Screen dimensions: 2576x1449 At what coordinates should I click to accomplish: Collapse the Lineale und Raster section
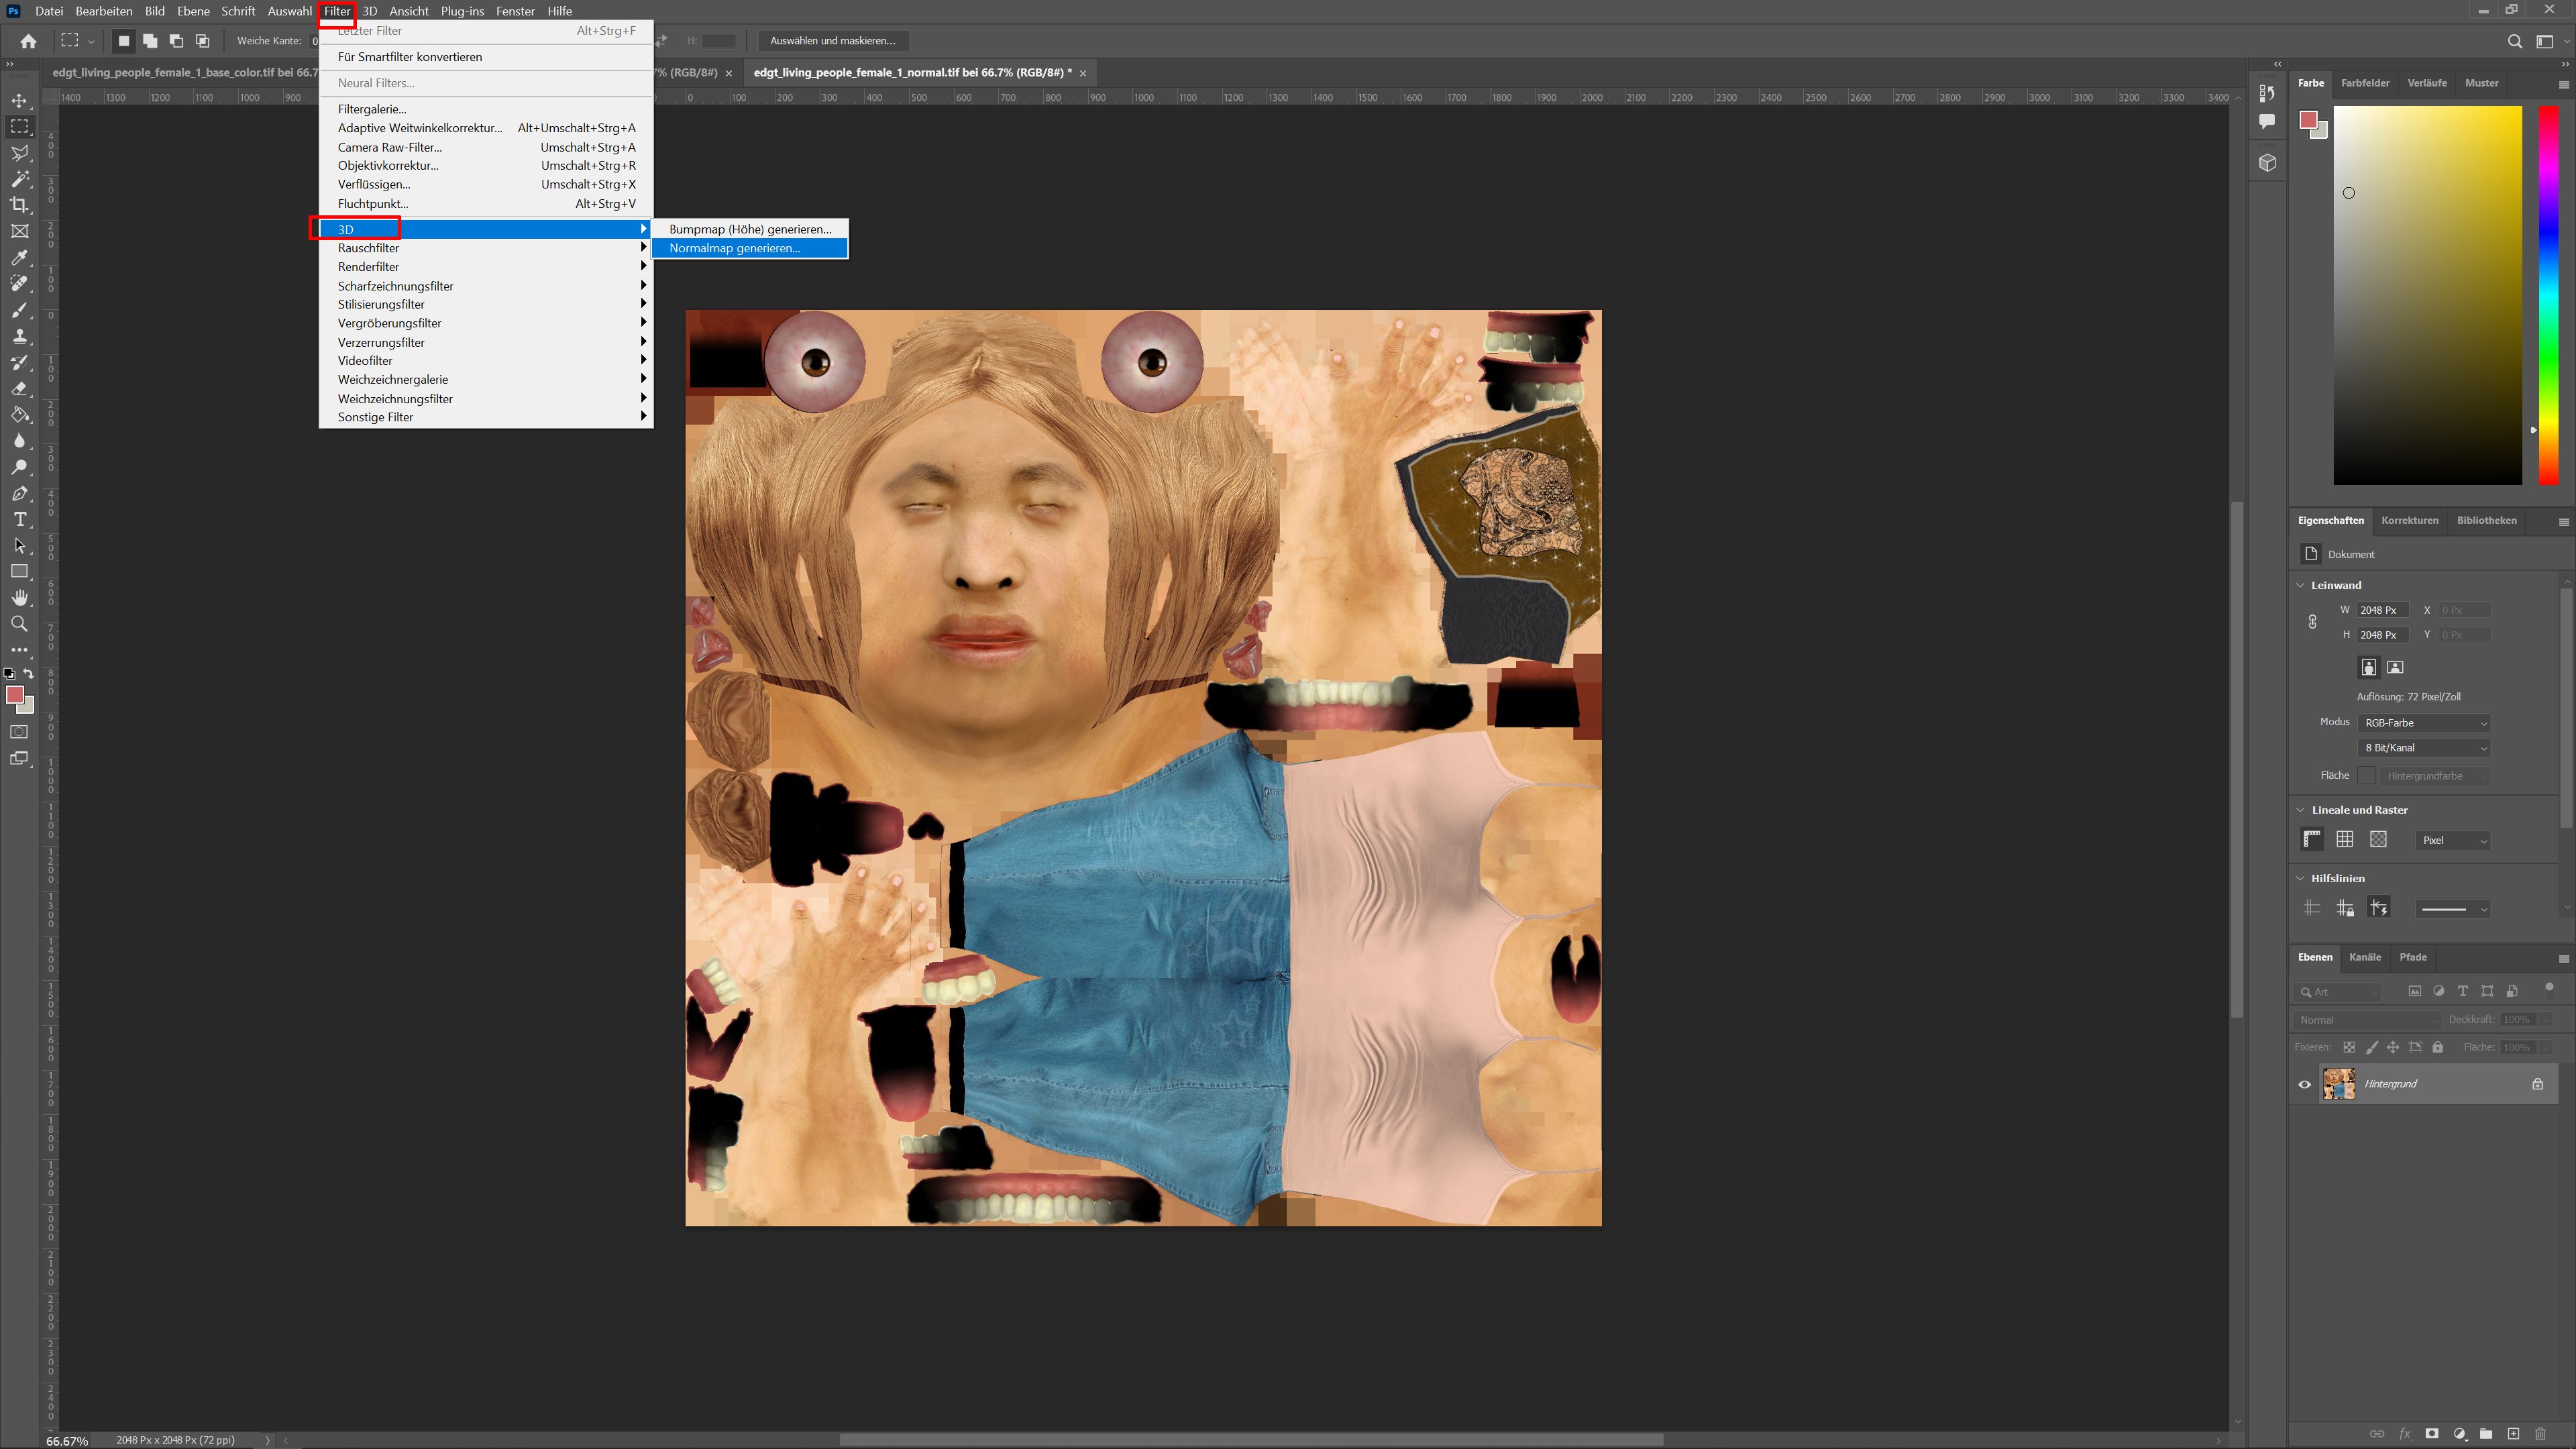tap(2300, 810)
